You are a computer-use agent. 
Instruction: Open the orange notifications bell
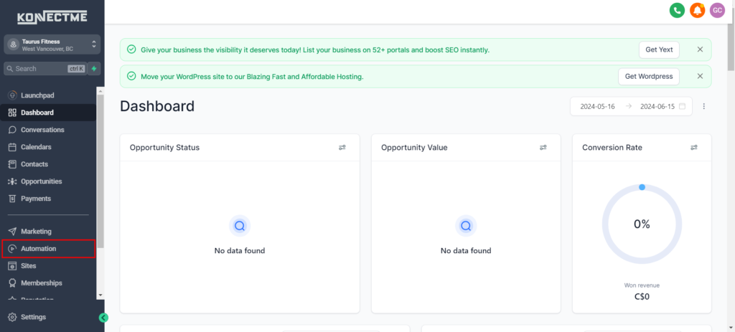pyautogui.click(x=697, y=10)
